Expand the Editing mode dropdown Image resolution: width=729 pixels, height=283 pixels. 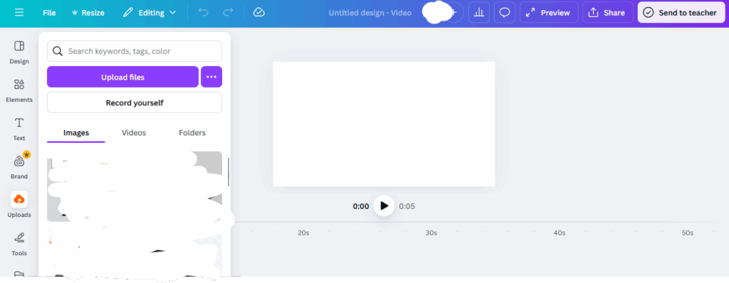[150, 13]
